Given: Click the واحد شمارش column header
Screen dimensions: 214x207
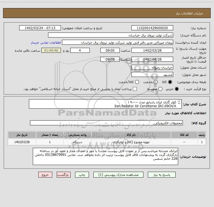Looking at the screenshot, I should [x=77, y=135].
